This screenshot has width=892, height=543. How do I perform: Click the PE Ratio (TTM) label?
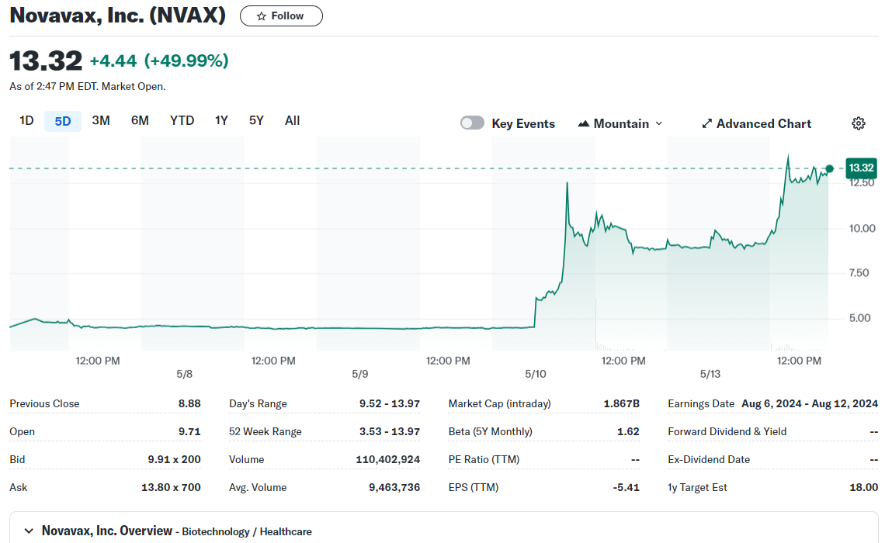pyautogui.click(x=484, y=459)
